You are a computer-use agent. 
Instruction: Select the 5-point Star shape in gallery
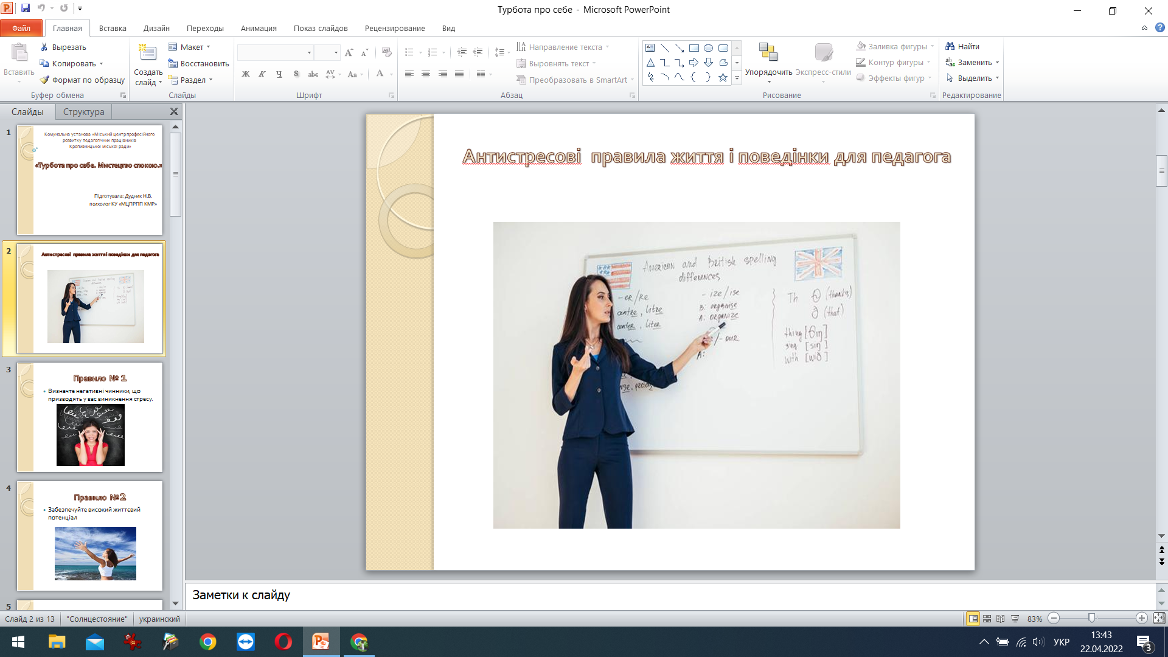[x=723, y=77]
